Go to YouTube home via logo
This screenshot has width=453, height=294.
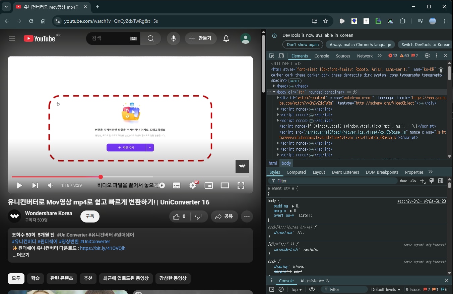pos(39,38)
